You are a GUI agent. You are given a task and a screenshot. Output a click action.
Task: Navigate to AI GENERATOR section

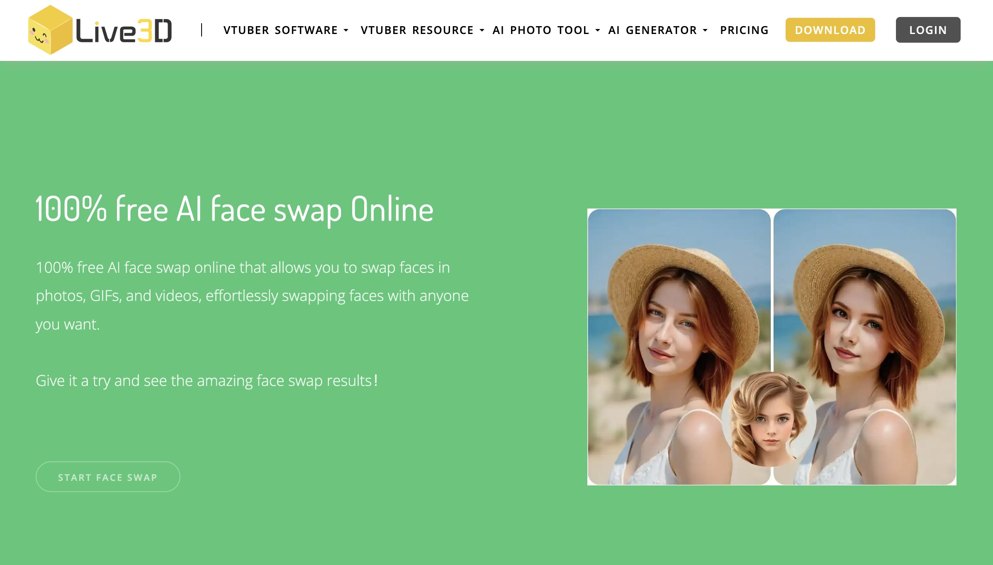652,30
